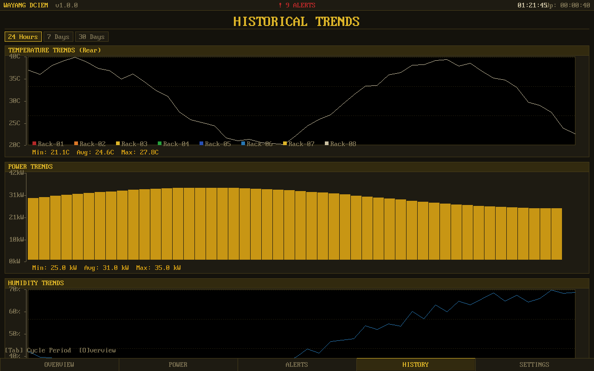
Task: Collapse the POWER TRENDS panel header
Action: click(30, 166)
